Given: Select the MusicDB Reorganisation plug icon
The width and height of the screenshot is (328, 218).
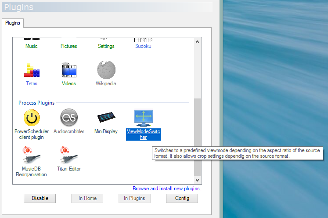Looking at the screenshot, I should [31, 155].
